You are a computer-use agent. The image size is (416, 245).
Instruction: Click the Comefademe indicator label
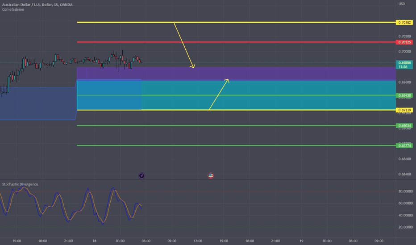coord(13,9)
